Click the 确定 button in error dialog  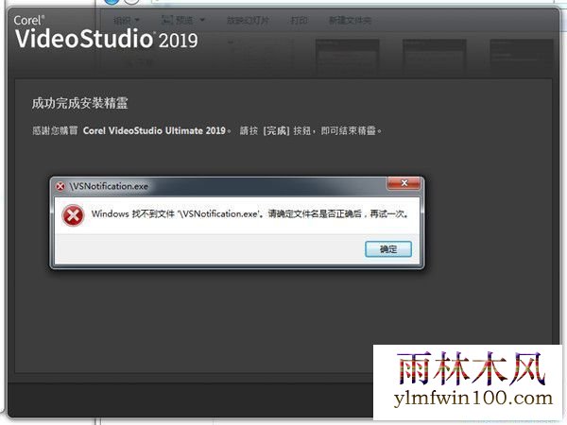click(x=388, y=249)
